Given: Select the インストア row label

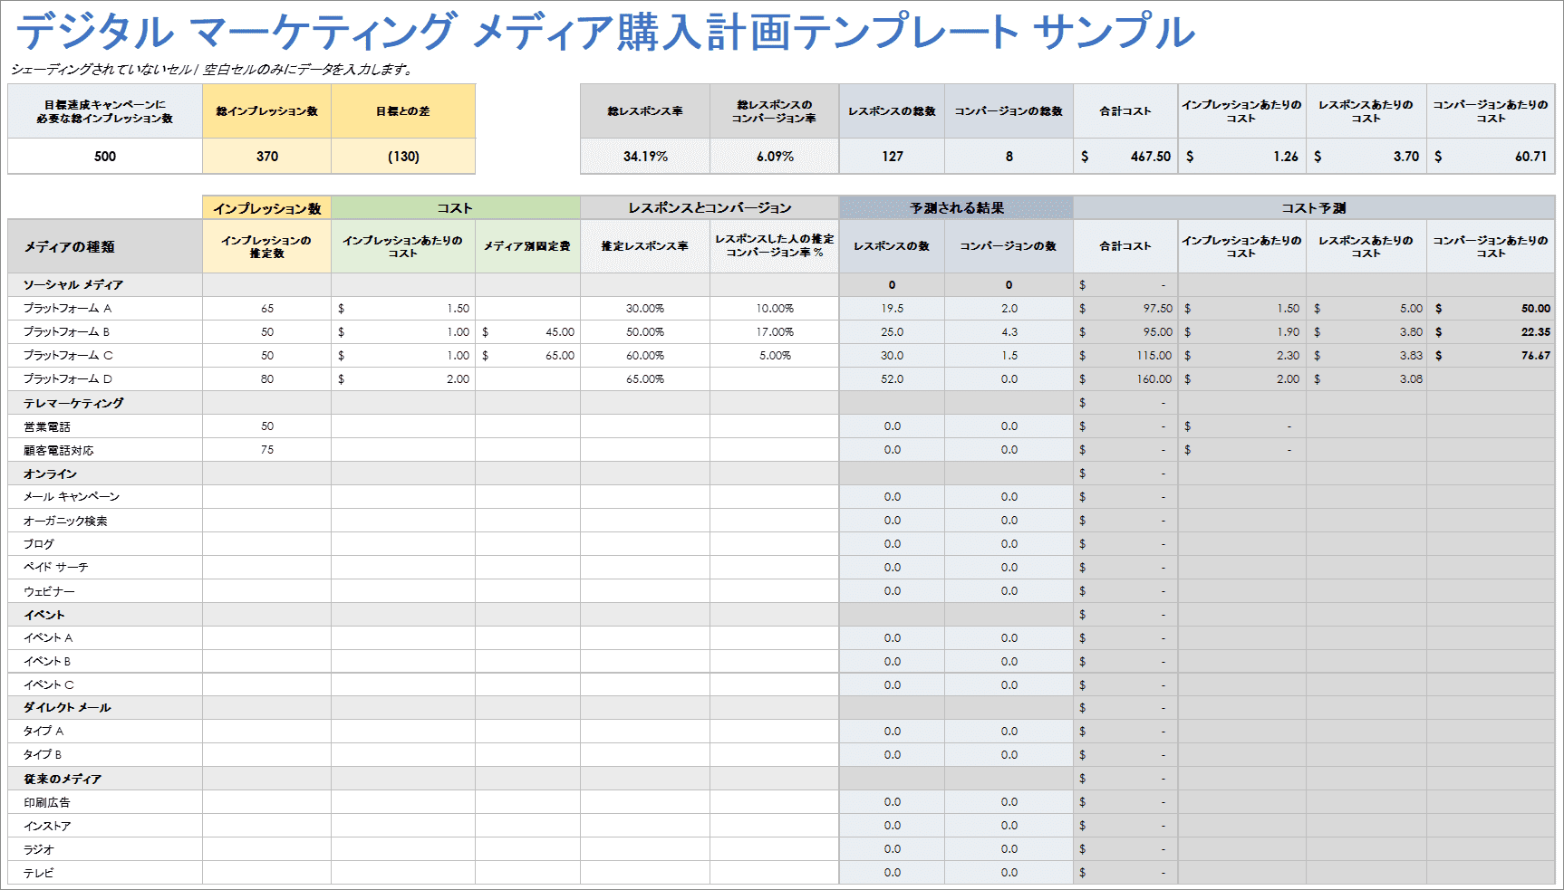Looking at the screenshot, I should click(x=47, y=826).
